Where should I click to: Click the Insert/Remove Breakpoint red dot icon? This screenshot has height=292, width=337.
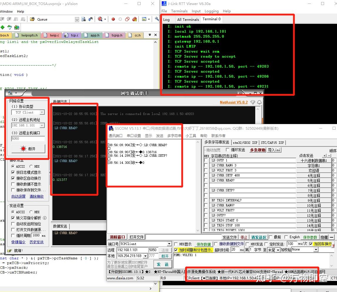point(113,19)
